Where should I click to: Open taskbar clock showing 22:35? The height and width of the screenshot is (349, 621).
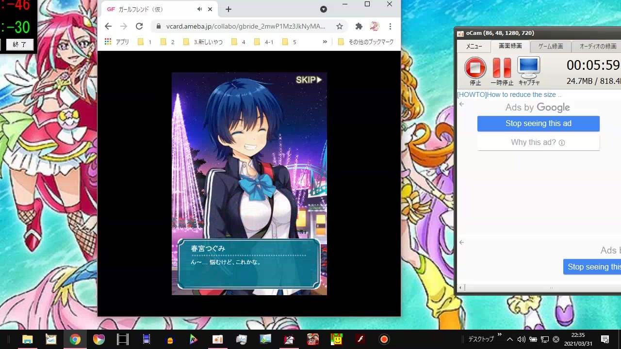(x=578, y=339)
